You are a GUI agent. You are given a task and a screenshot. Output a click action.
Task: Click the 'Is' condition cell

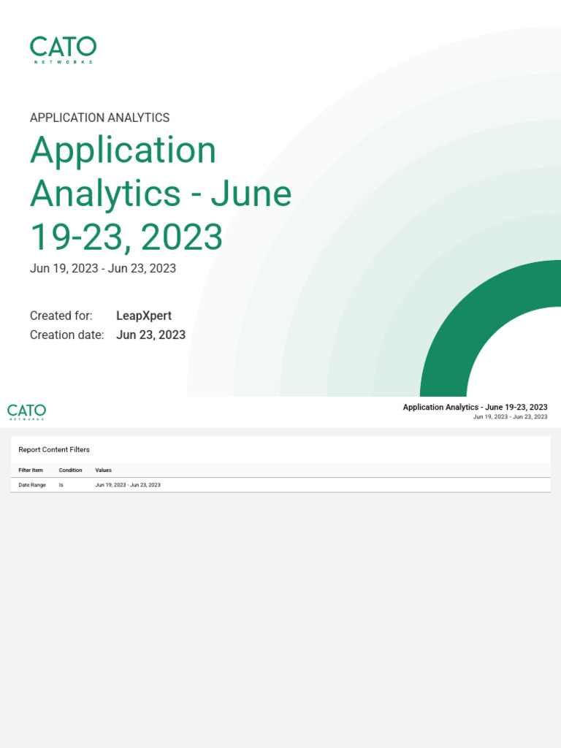tap(61, 485)
